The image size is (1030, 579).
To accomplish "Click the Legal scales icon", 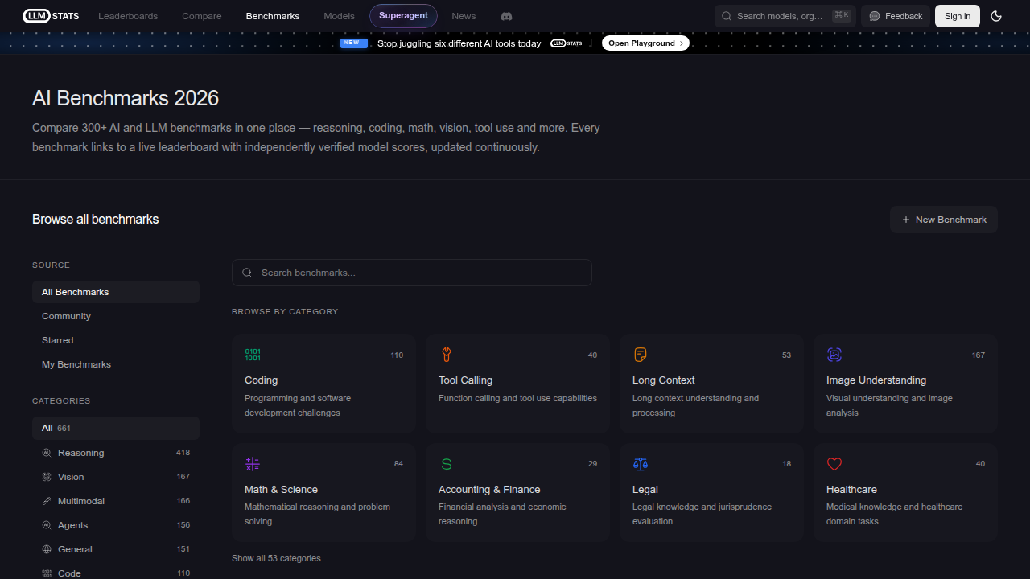I will point(641,464).
